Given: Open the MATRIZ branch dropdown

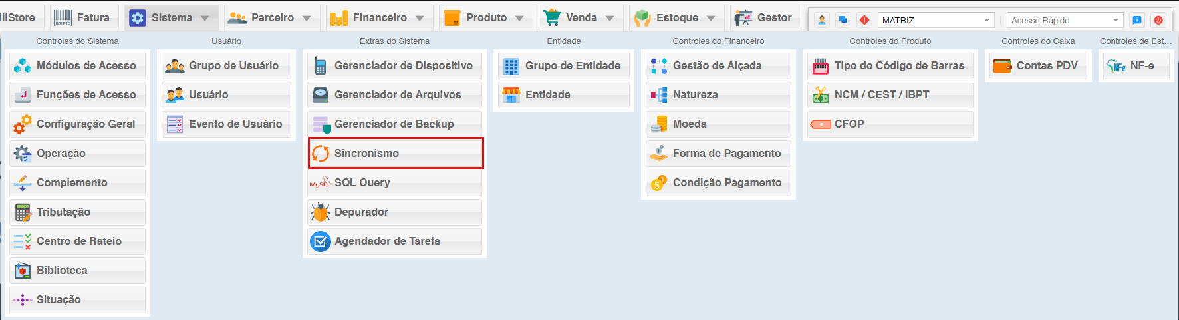Looking at the screenshot, I should click(987, 20).
